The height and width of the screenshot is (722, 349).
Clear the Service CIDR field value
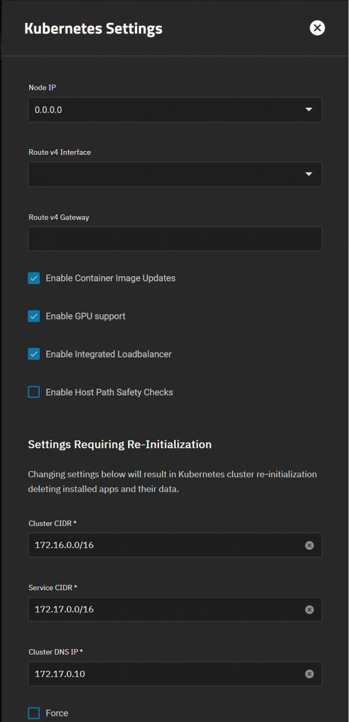tap(309, 609)
